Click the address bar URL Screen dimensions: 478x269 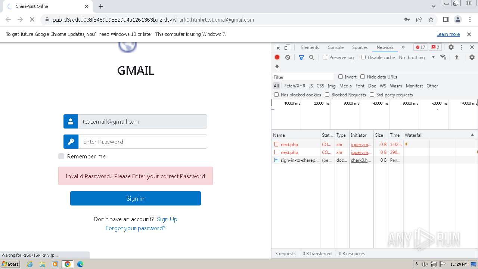click(x=153, y=20)
